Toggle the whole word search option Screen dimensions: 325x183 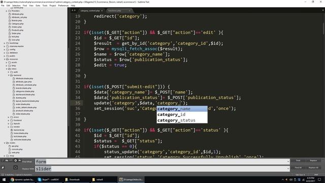pos(11,161)
